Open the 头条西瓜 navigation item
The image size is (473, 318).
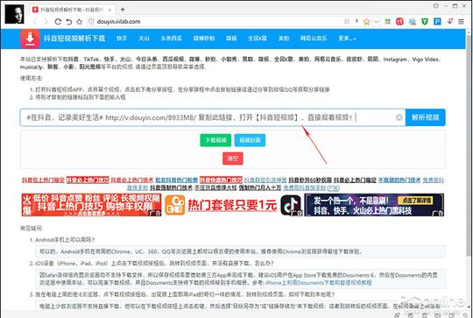pyautogui.click(x=172, y=39)
